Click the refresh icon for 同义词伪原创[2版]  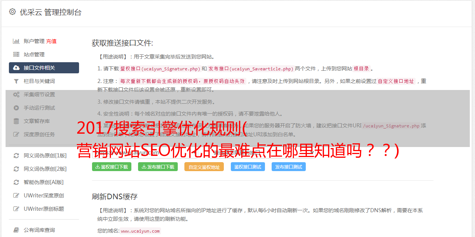(x=16, y=169)
